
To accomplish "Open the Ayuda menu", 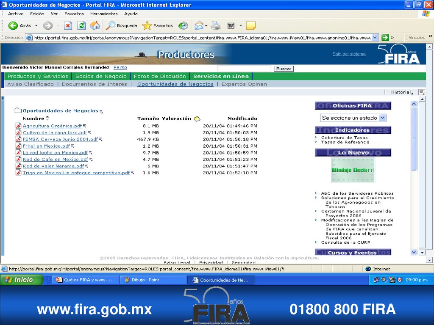I will click(x=131, y=14).
